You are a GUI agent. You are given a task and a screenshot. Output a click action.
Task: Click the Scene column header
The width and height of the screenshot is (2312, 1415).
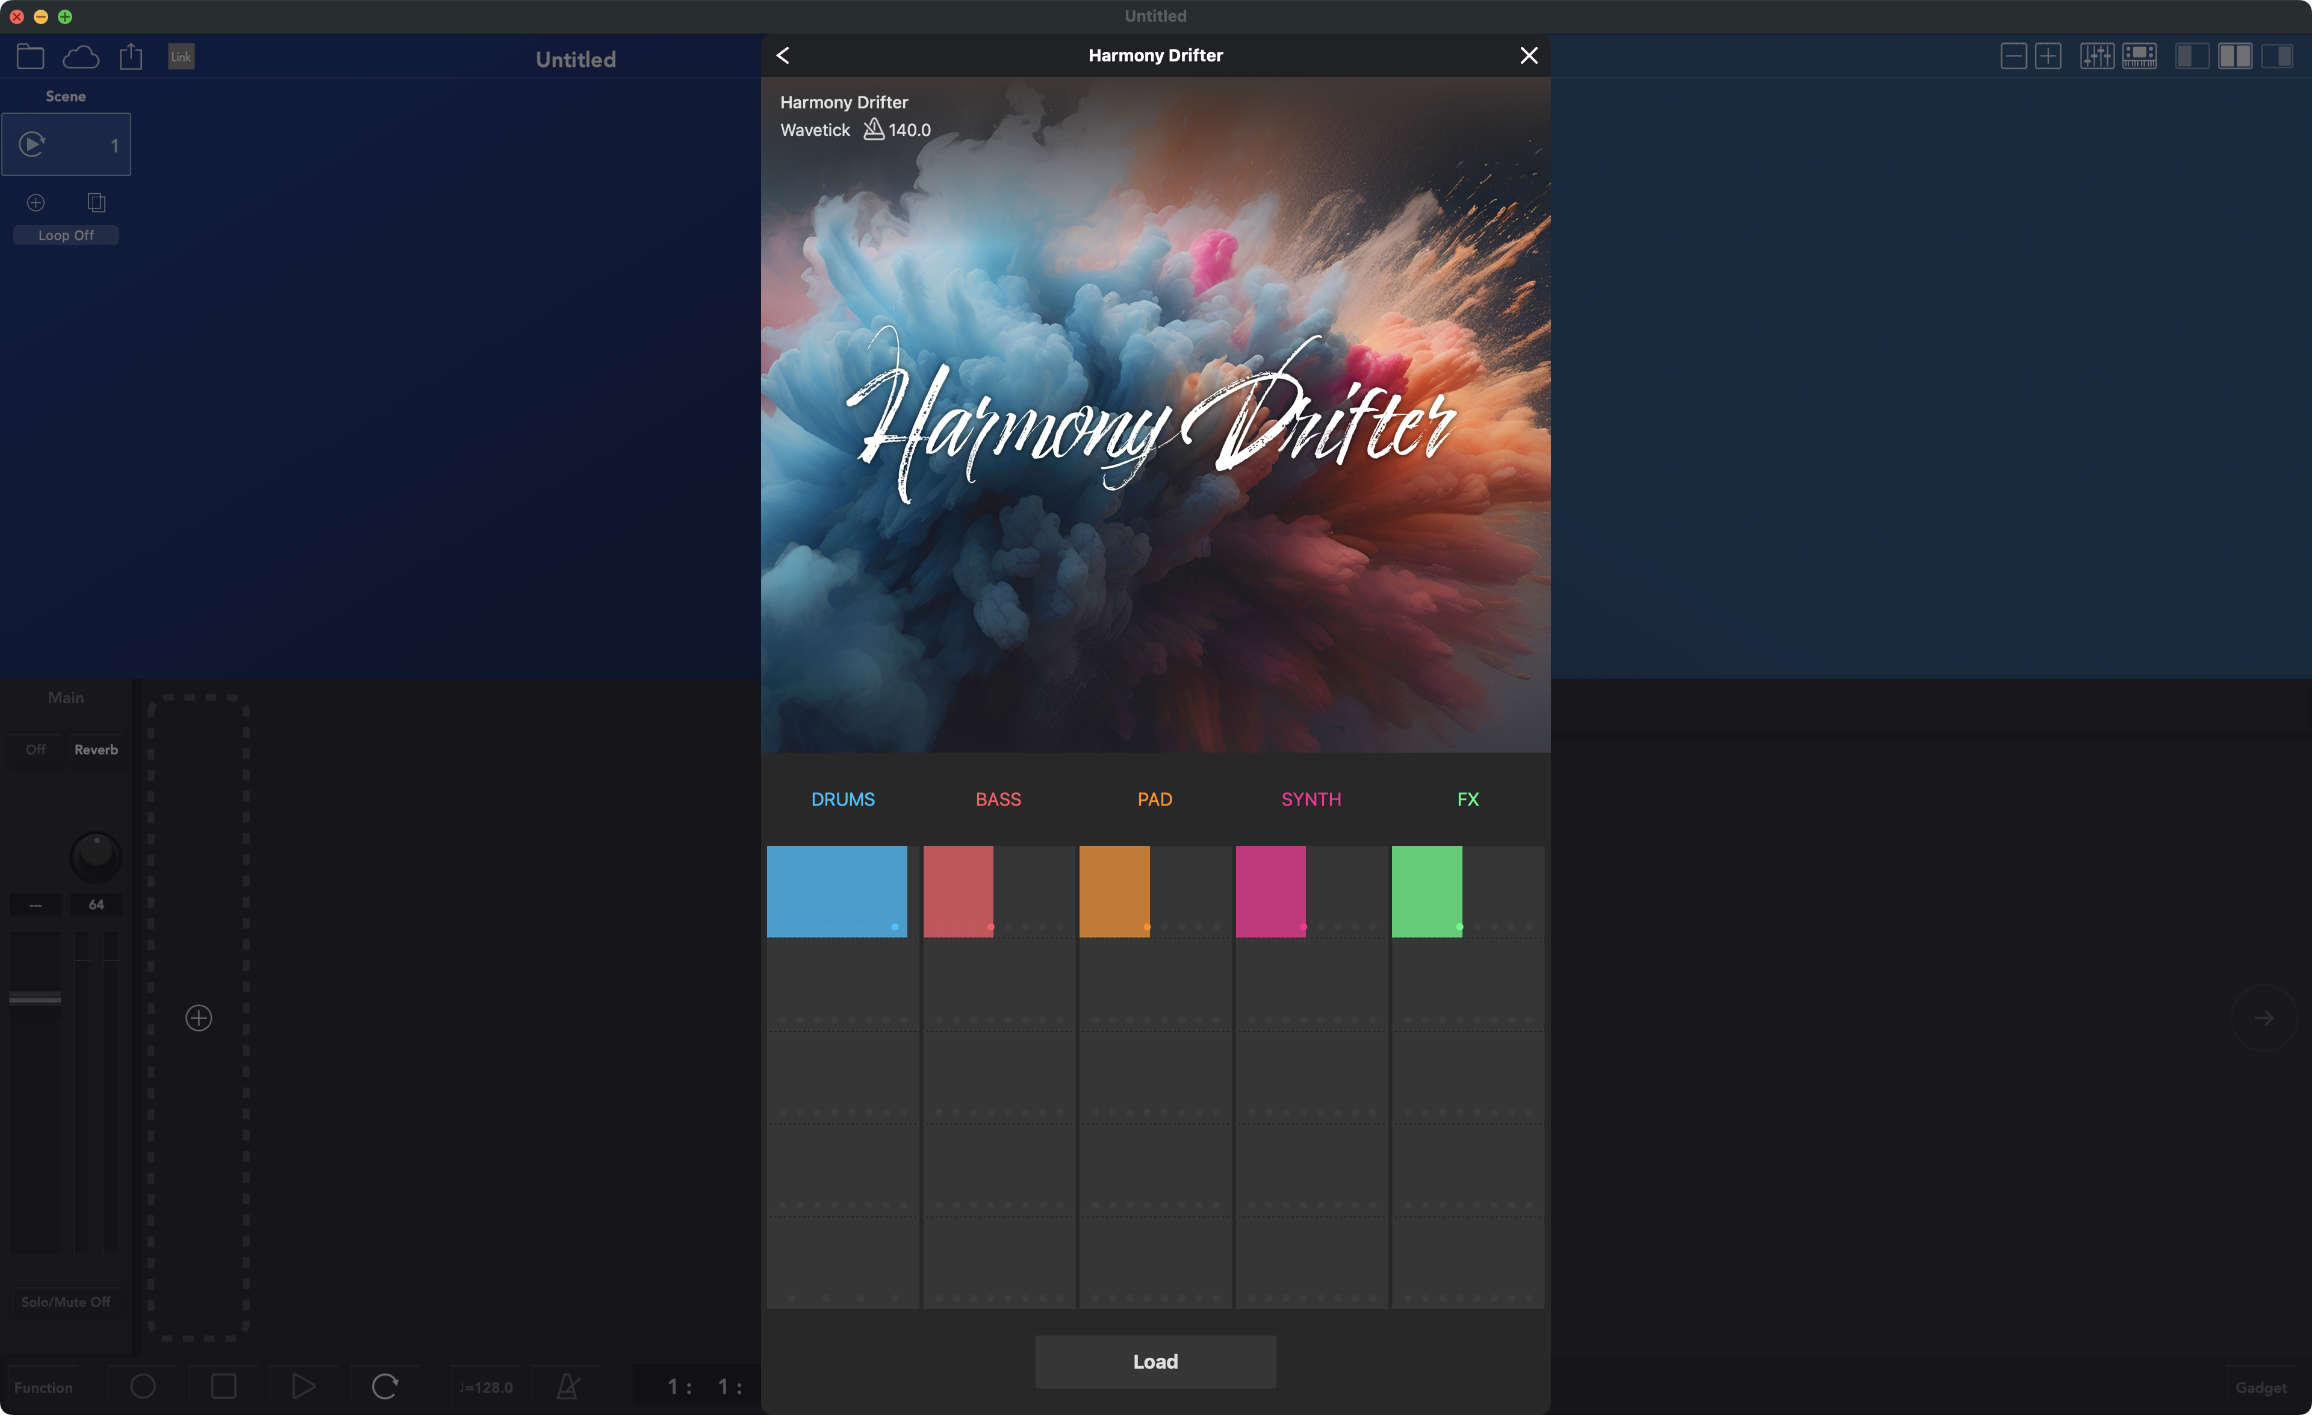tap(66, 97)
